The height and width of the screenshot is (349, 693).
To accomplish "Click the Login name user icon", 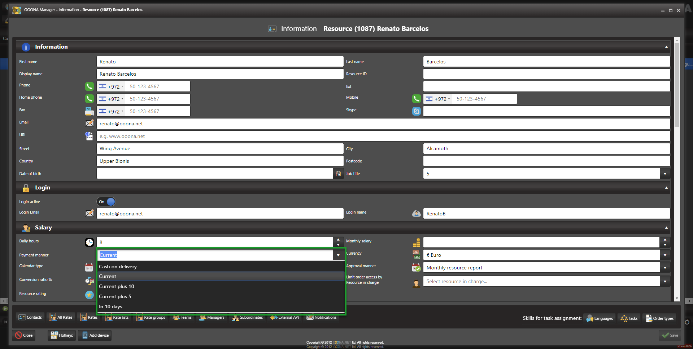I will [x=416, y=214].
